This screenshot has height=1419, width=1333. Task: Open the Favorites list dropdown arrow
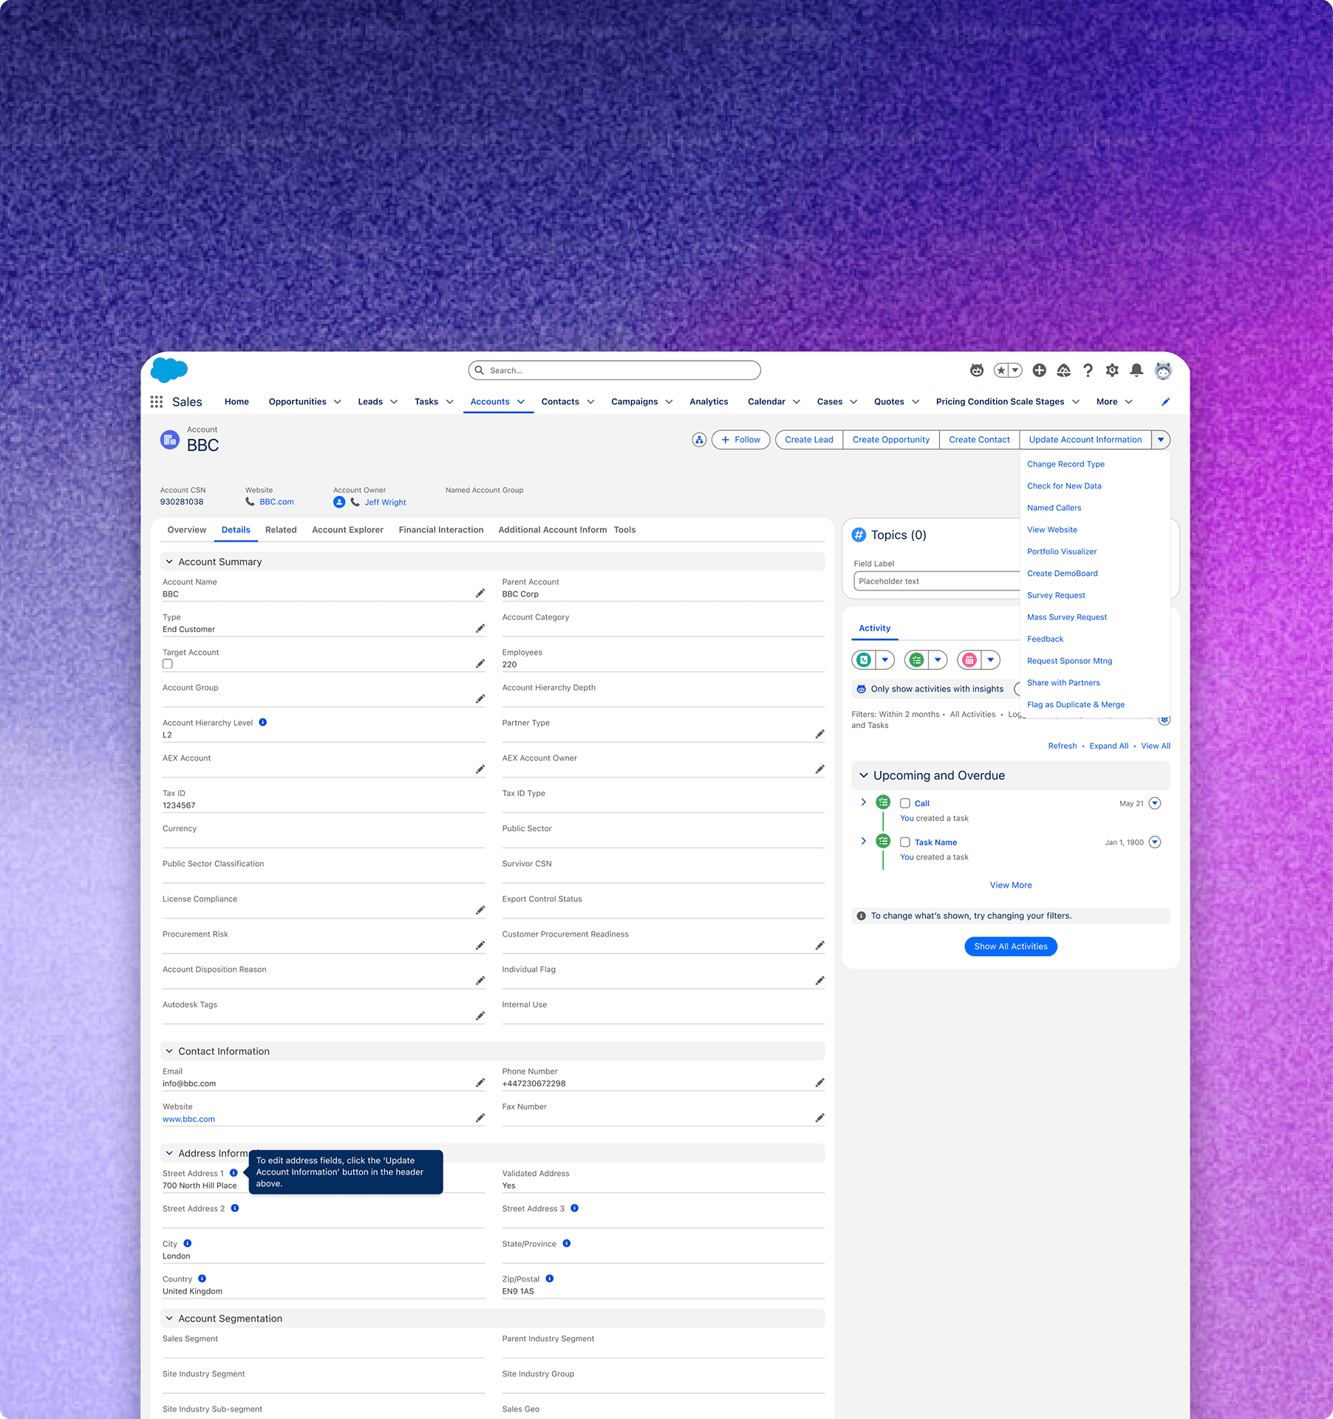pyautogui.click(x=1016, y=370)
